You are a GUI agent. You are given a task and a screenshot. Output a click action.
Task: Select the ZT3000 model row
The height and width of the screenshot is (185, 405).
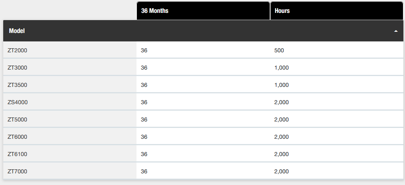[x=203, y=68]
